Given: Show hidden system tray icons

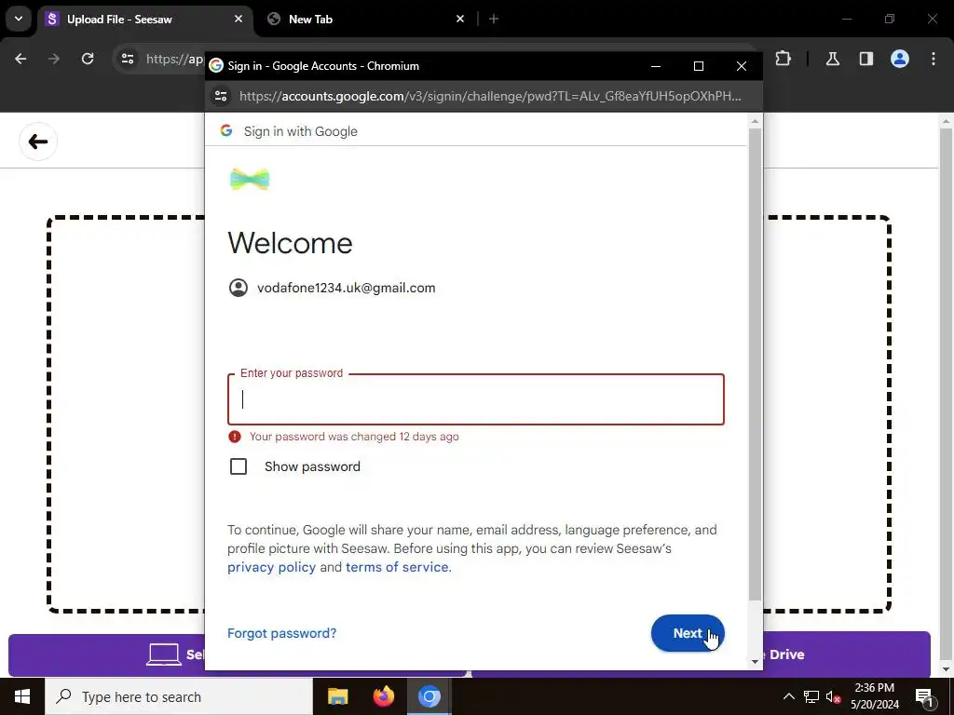Looking at the screenshot, I should [x=788, y=696].
